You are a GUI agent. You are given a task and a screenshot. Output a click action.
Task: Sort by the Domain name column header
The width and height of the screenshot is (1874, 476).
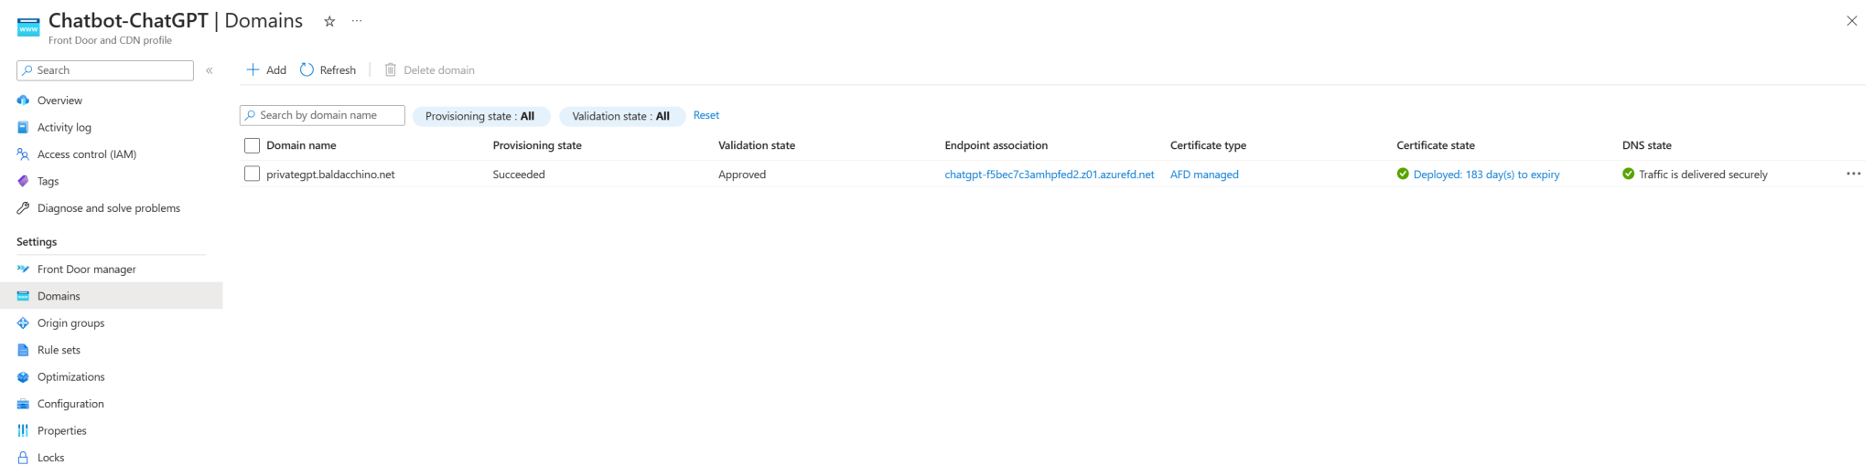pos(301,145)
